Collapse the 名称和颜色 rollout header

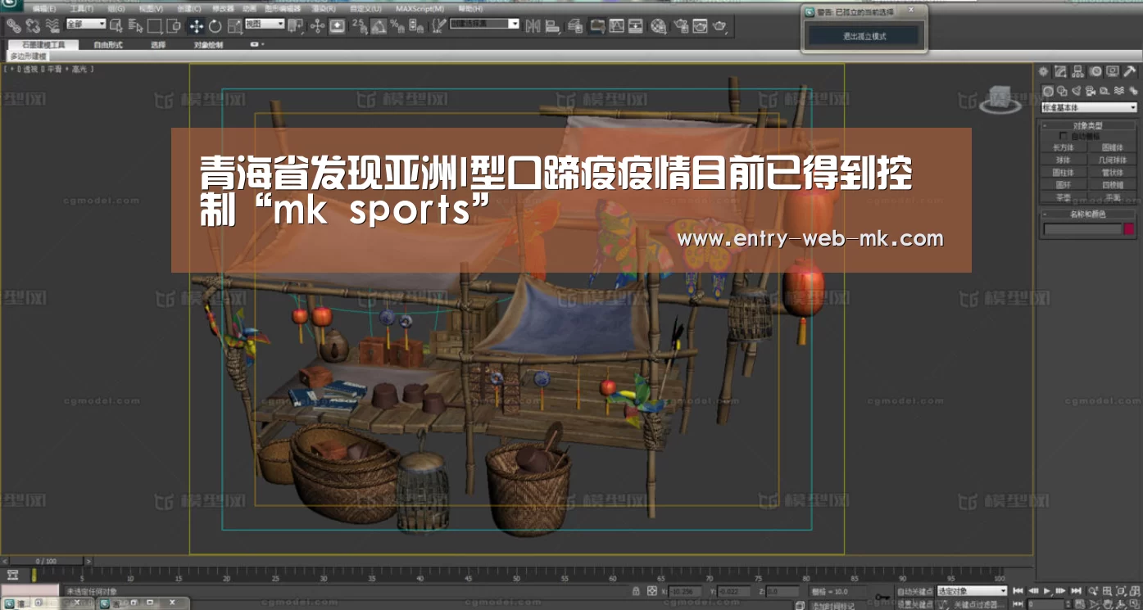pyautogui.click(x=1089, y=215)
